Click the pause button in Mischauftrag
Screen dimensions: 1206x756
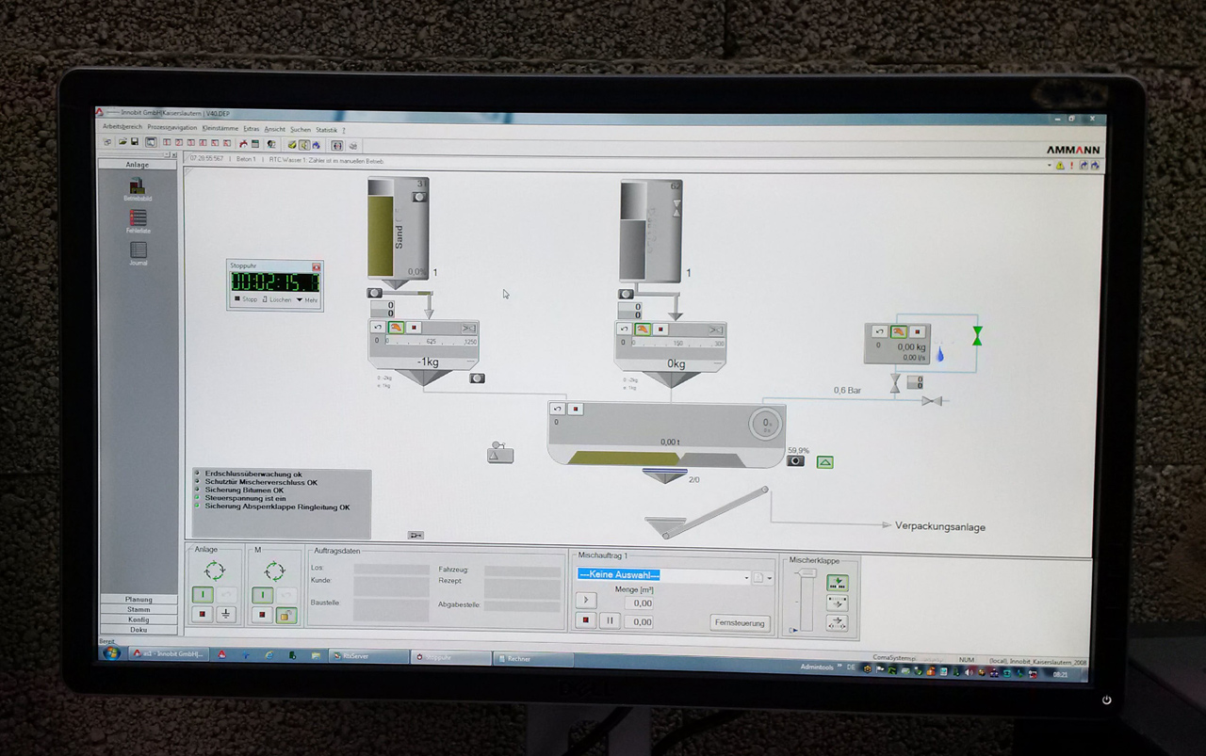(610, 620)
